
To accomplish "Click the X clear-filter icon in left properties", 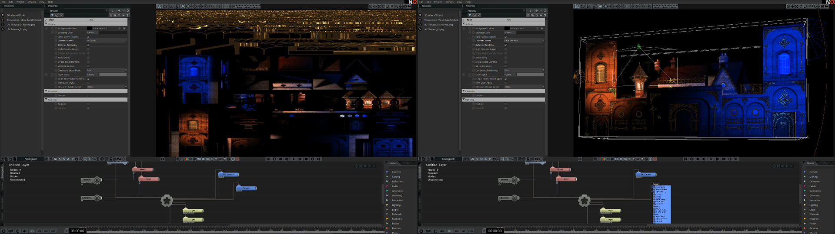I will (x=61, y=15).
